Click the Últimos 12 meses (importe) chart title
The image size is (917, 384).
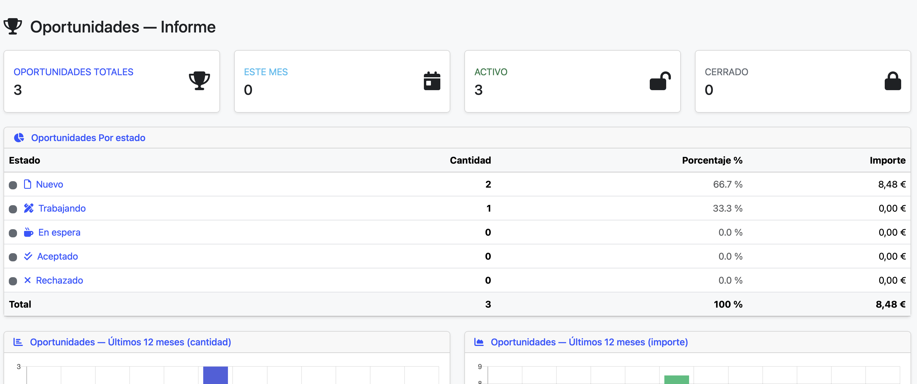pyautogui.click(x=589, y=342)
